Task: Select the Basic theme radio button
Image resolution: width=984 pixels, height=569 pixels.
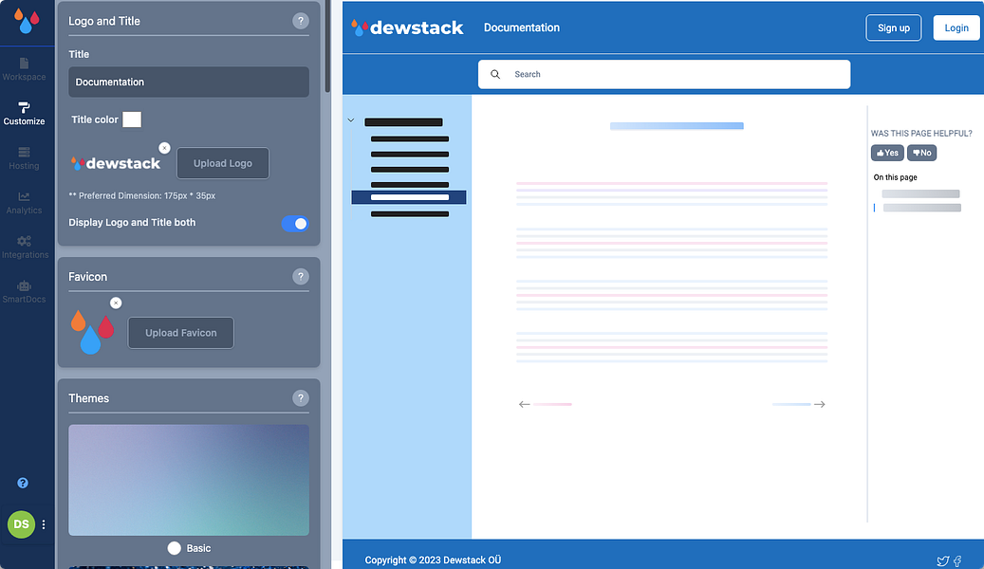Action: pyautogui.click(x=175, y=548)
